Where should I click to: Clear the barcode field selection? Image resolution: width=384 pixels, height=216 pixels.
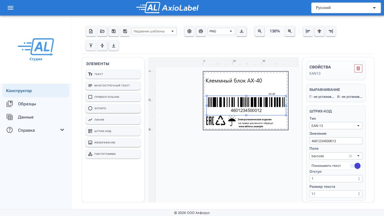click(x=350, y=156)
